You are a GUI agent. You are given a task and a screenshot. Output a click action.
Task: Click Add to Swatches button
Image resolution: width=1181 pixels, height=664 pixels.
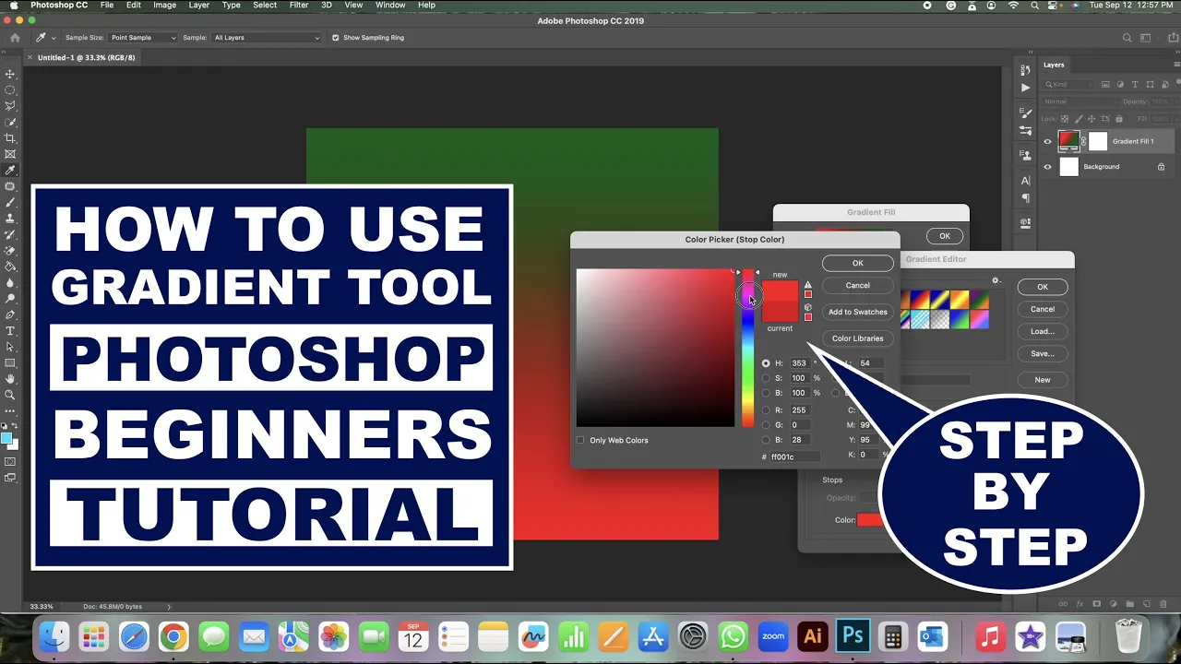[857, 312]
